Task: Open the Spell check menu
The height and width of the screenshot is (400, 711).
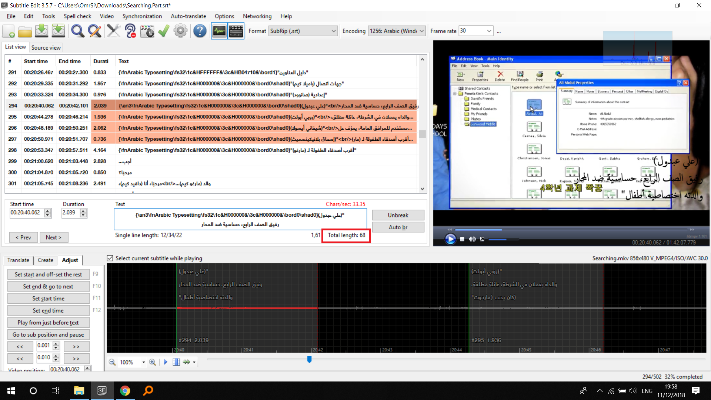Action: [x=77, y=16]
